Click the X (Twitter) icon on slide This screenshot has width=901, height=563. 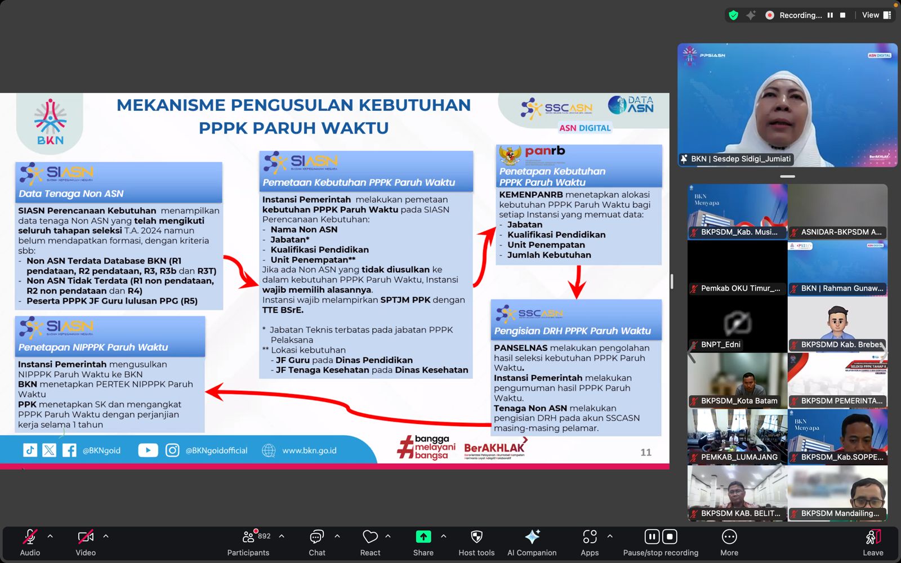pos(50,450)
